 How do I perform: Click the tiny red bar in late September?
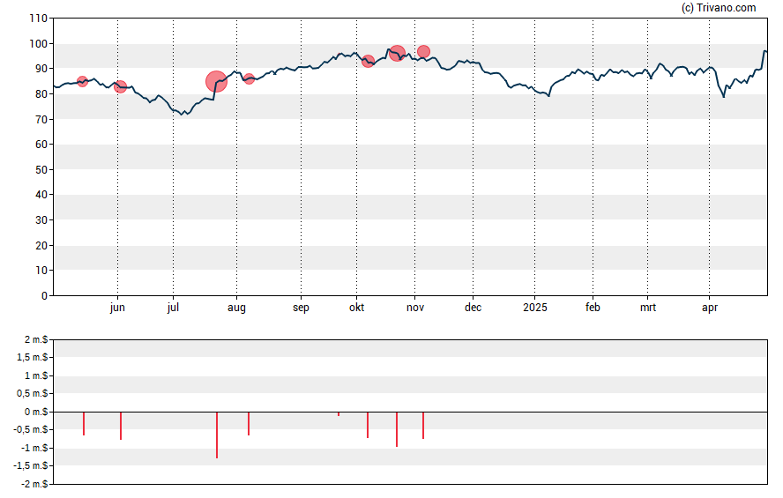click(339, 414)
